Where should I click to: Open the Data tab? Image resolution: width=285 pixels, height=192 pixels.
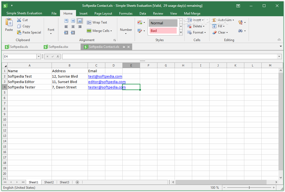coord(143,14)
